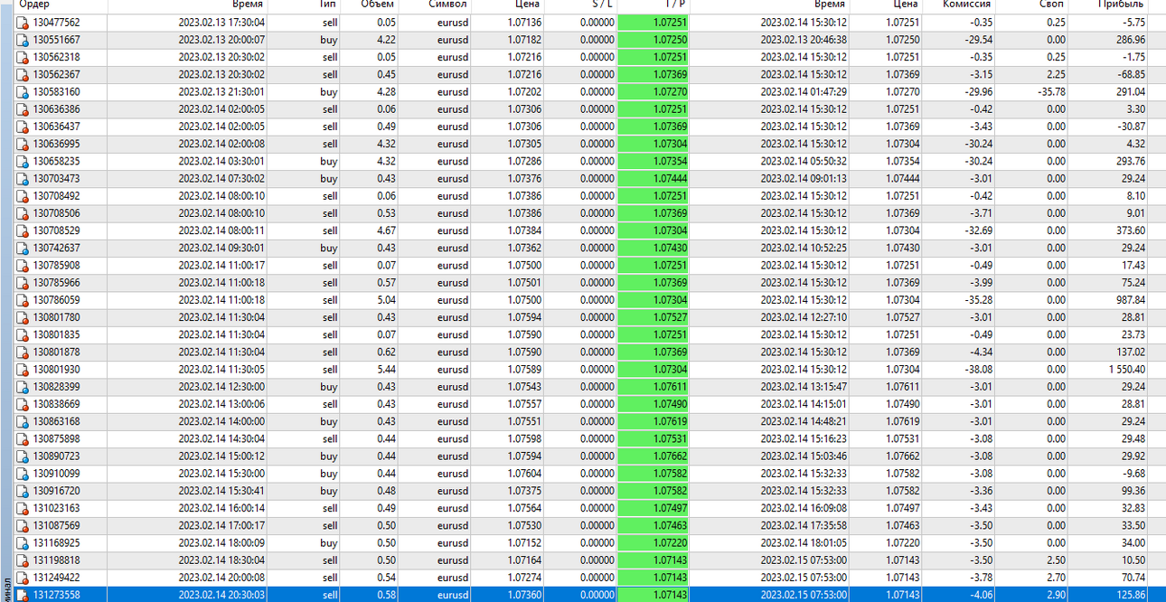Click the order icon beside 130828399

tap(24, 387)
